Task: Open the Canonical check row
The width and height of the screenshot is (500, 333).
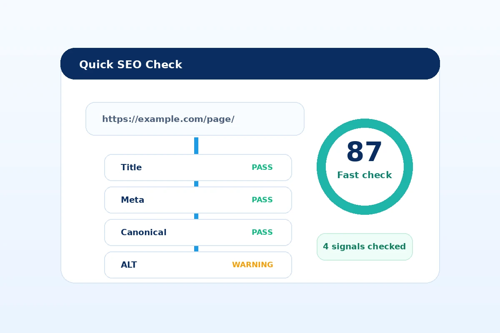Action: (x=198, y=232)
